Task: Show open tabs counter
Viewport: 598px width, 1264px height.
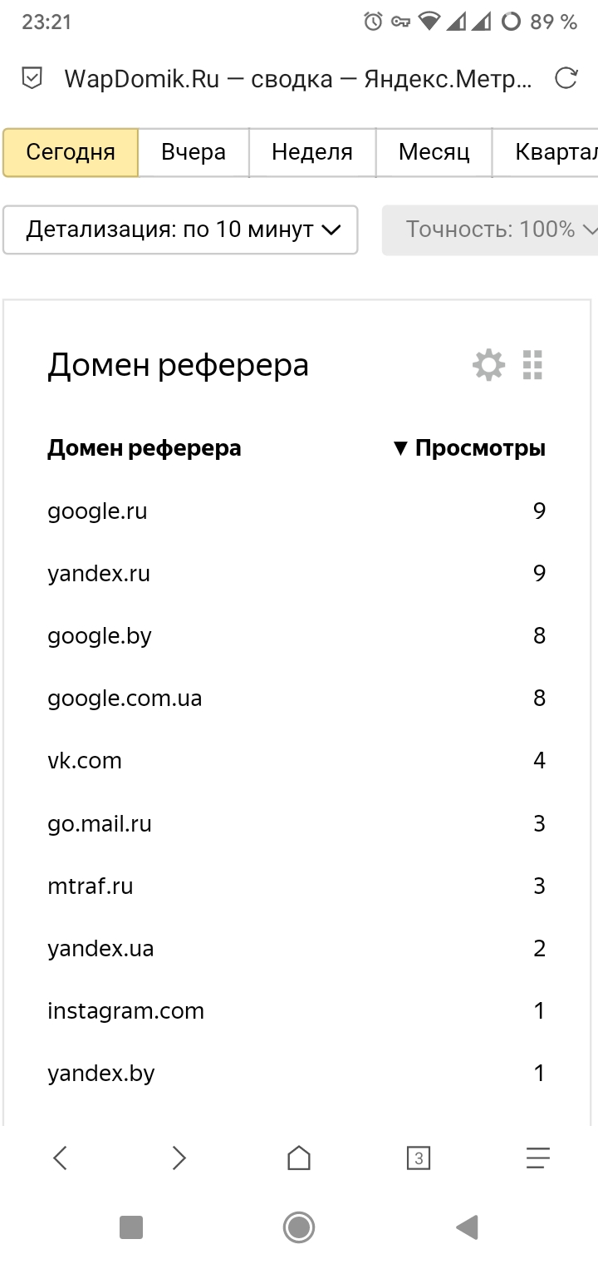Action: pos(419,1158)
